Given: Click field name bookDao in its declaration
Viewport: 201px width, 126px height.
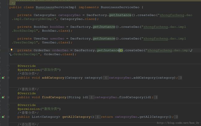Looking at the screenshot, I should click(57, 27).
